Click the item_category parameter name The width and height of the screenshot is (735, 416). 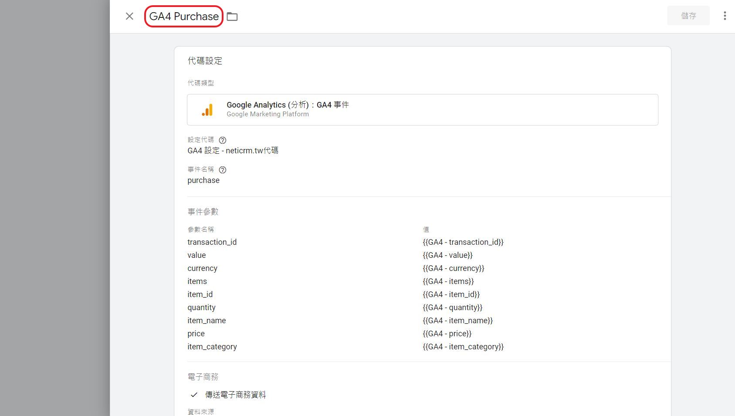click(212, 347)
